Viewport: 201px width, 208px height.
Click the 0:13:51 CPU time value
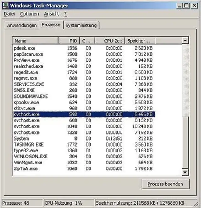click(114, 138)
